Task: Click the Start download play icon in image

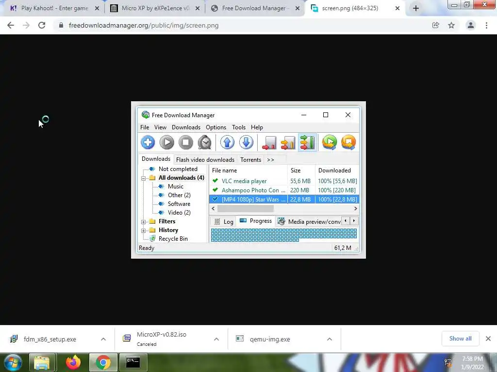Action: pos(167,142)
